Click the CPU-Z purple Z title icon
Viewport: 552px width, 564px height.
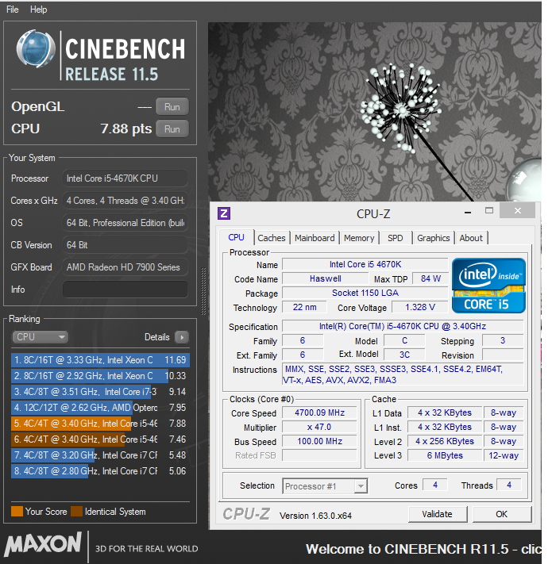224,213
